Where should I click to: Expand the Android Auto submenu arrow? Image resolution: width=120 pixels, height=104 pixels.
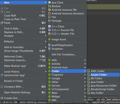85,67
